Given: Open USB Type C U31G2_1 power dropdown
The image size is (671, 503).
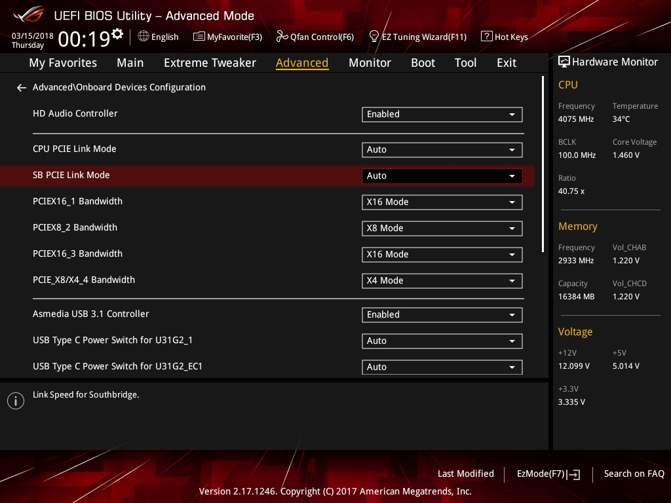Looking at the screenshot, I should [442, 341].
